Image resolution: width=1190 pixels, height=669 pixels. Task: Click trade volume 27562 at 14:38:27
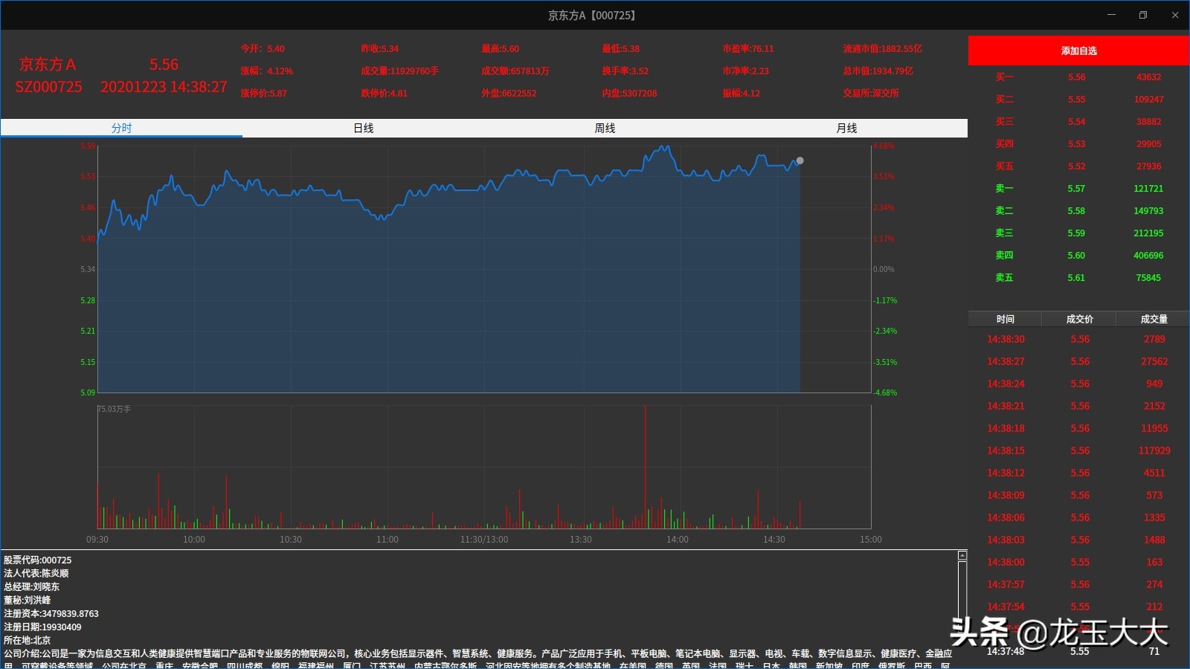pos(1154,361)
